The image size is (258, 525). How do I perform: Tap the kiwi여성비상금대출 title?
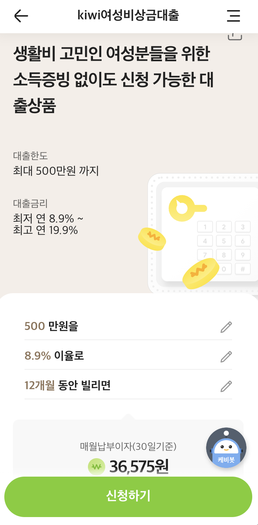[x=129, y=15]
